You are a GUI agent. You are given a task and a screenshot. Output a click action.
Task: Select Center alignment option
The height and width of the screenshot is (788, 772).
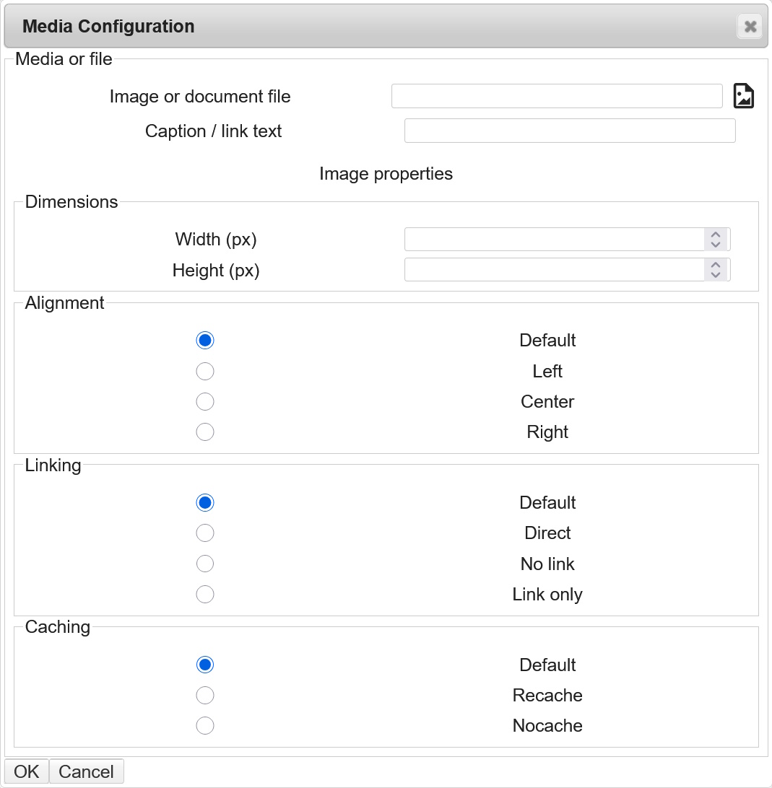click(x=205, y=401)
